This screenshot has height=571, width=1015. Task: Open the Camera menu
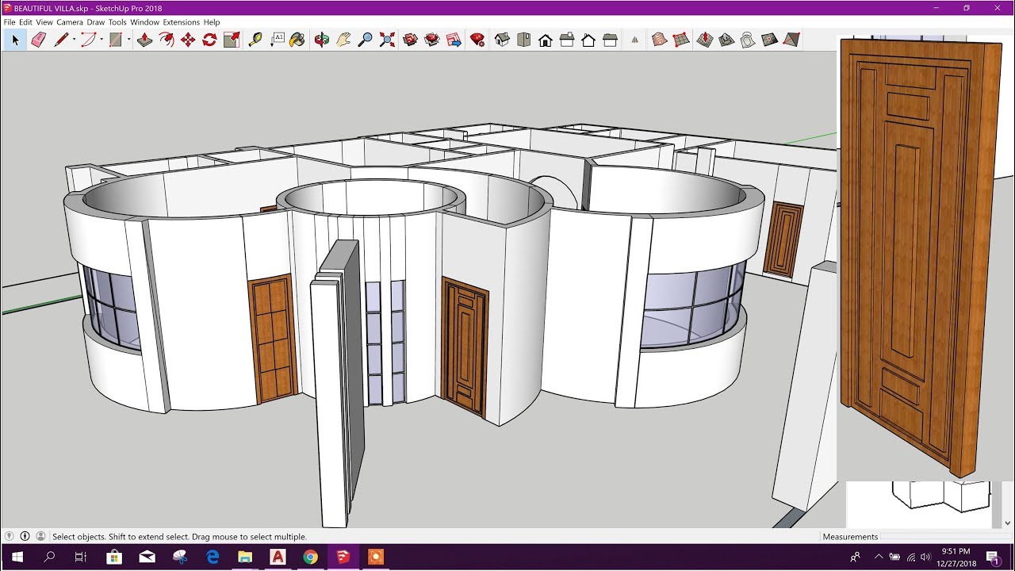(x=70, y=22)
